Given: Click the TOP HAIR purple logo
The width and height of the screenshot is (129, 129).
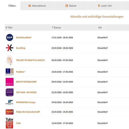Looking at the screenshot, I should pyautogui.click(x=9, y=92).
